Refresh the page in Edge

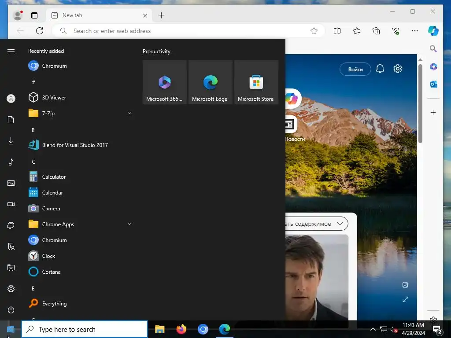[x=40, y=31]
